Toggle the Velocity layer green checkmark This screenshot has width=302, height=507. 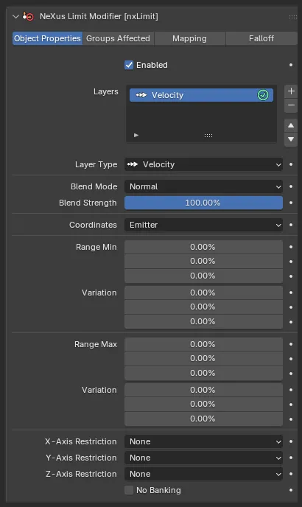[x=263, y=95]
